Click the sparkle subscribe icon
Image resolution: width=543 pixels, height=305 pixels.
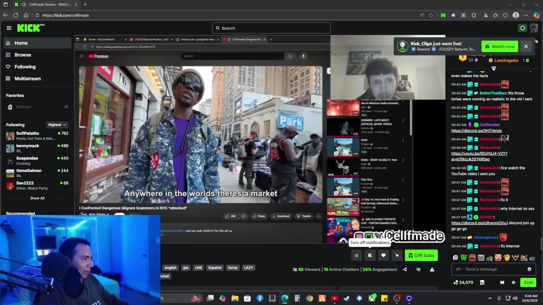[397, 255]
